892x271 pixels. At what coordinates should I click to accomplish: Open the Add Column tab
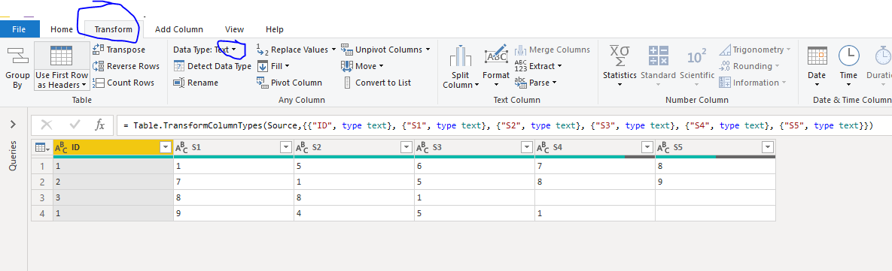(x=178, y=29)
